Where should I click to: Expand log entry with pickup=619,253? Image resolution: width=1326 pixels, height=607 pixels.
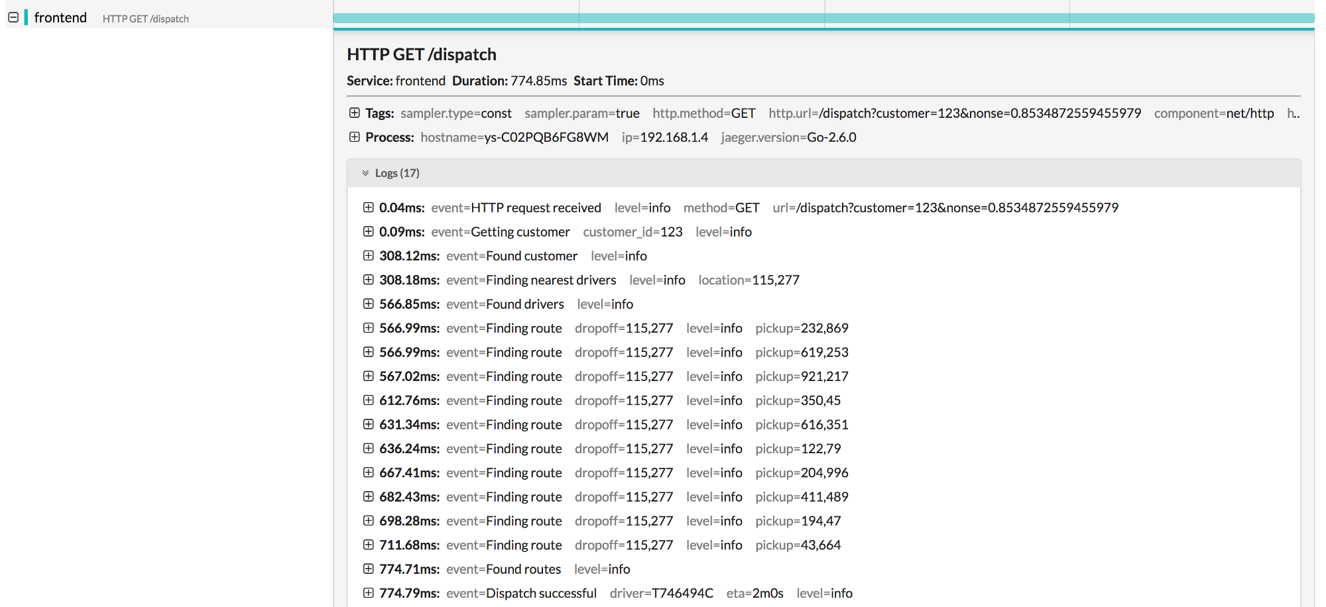click(x=369, y=352)
